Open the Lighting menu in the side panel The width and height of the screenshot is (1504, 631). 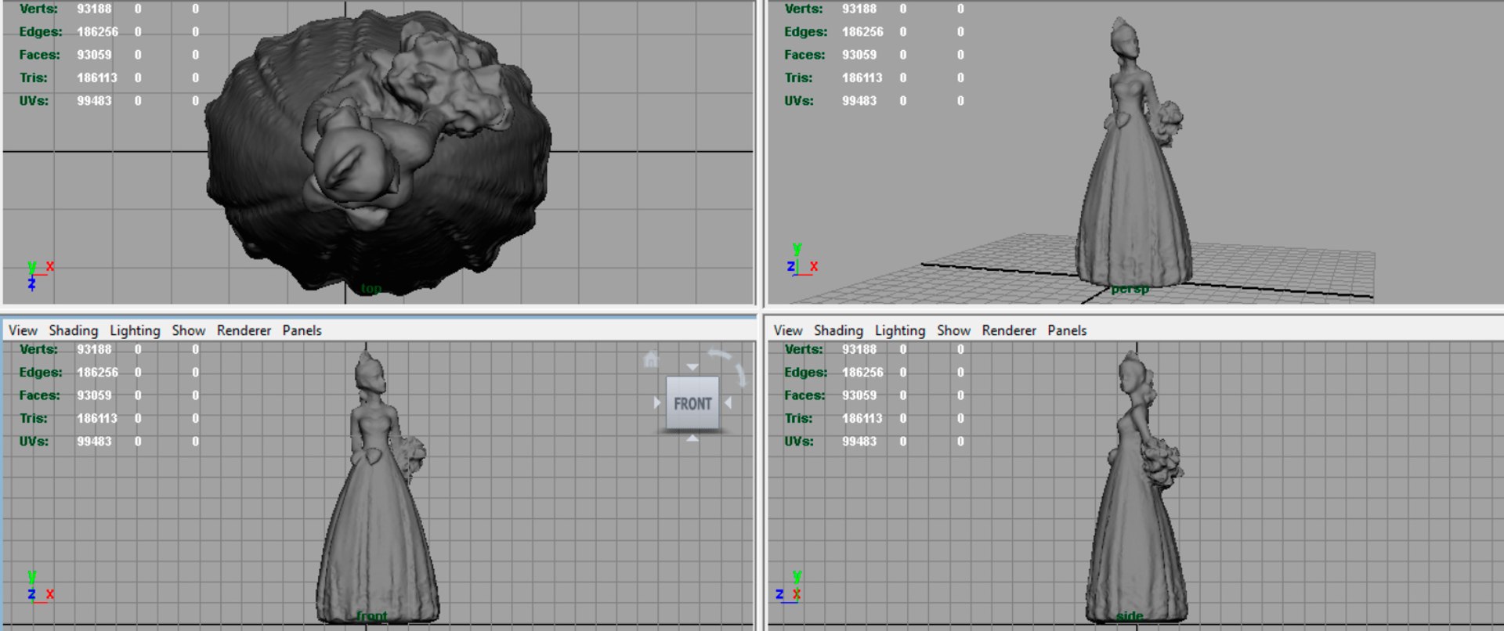coord(900,330)
